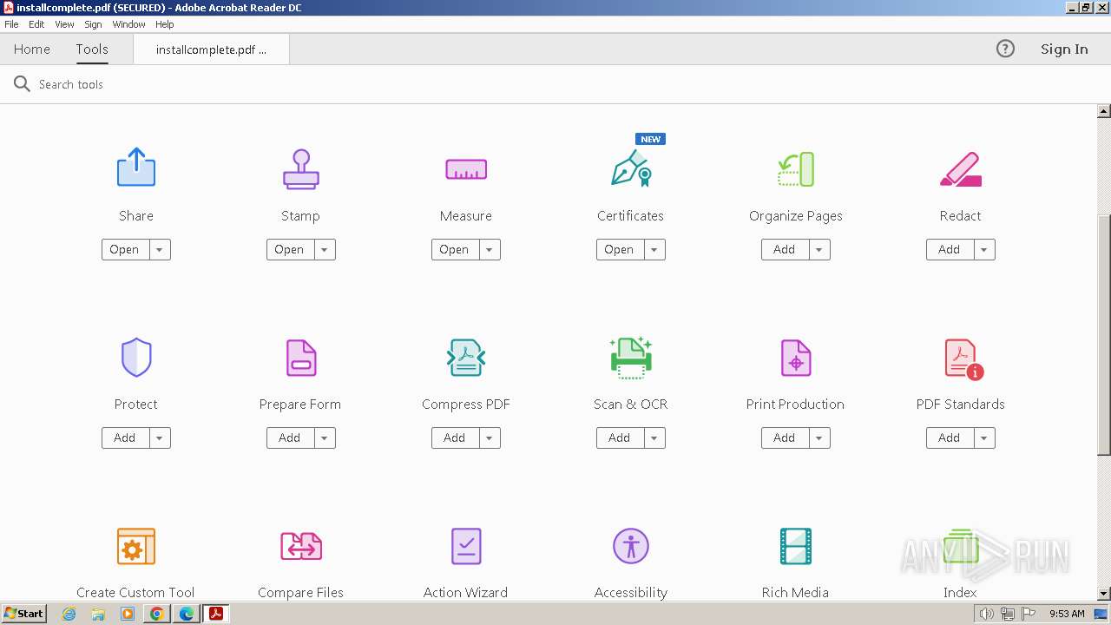Click Sign In link
Screen dimensions: 1111x625
[x=1064, y=49]
